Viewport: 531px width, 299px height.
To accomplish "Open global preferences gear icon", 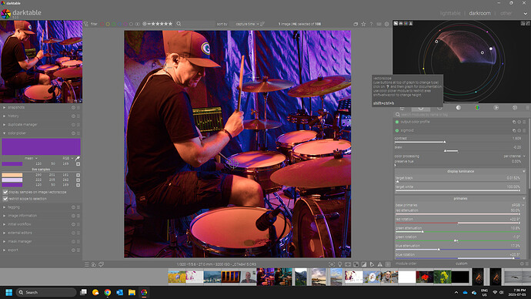I will pyautogui.click(x=387, y=24).
